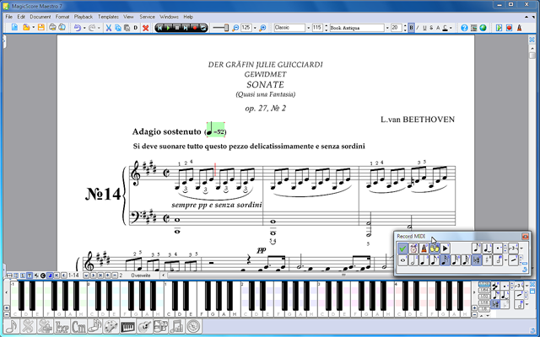Open the Windows menu

point(169,17)
